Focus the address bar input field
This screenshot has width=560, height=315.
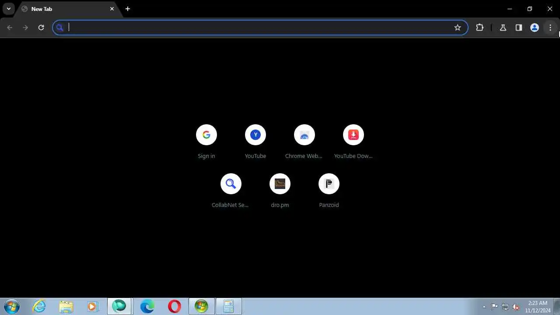click(260, 28)
